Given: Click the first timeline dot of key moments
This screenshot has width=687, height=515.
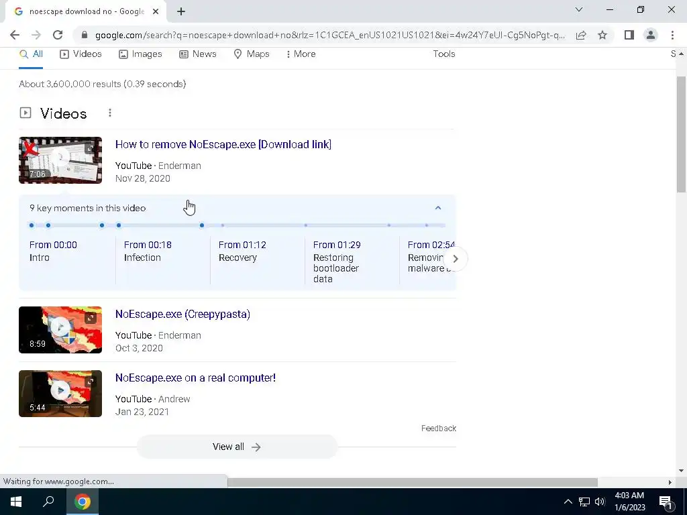Looking at the screenshot, I should click(x=32, y=225).
